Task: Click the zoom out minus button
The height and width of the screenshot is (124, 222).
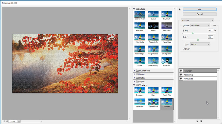Action: tap(4, 121)
